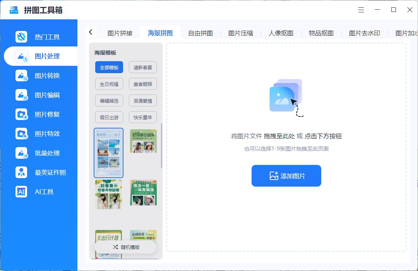Select the 清新春夏 category filter
The image size is (418, 271).
[x=142, y=67]
